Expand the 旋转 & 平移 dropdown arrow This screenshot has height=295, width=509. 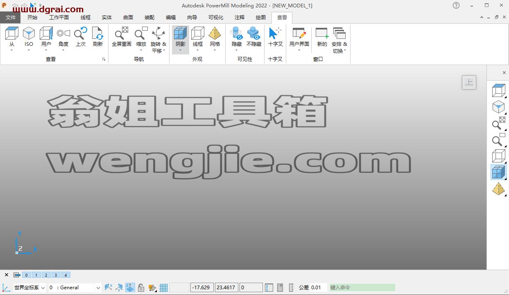click(164, 51)
